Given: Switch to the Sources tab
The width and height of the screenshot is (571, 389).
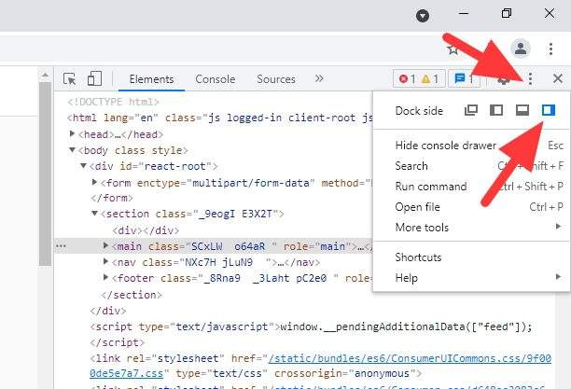Looking at the screenshot, I should click(275, 79).
